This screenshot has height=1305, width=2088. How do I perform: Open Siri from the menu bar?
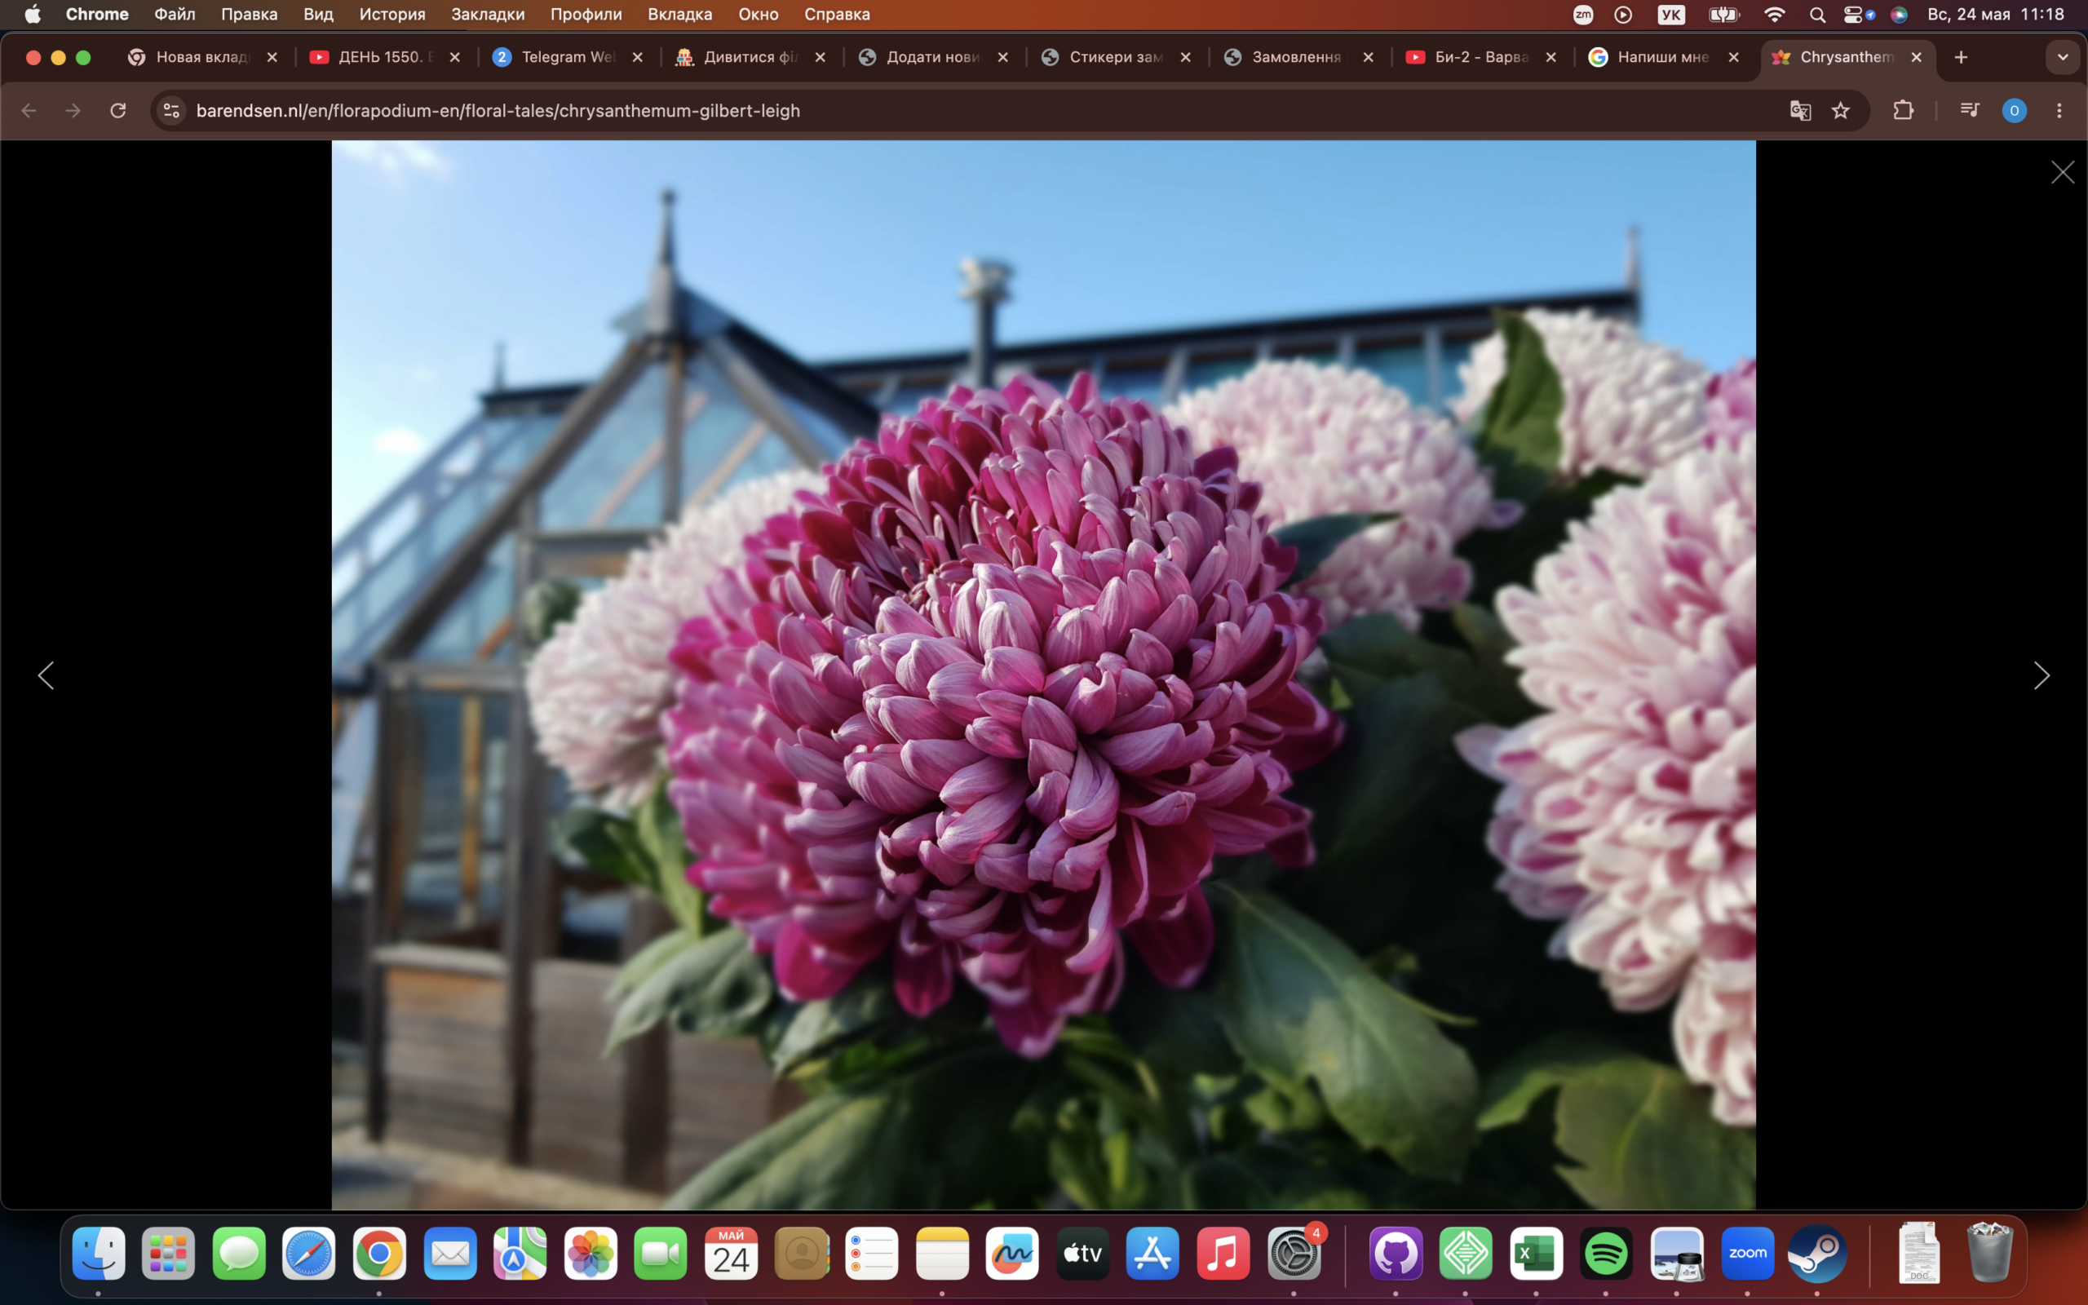click(1898, 14)
